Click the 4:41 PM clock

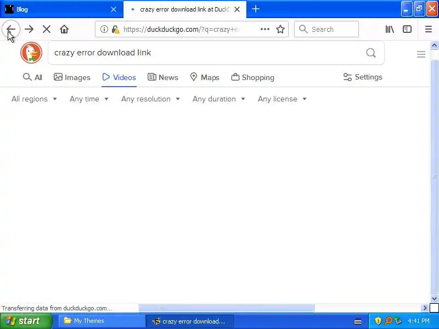(419, 321)
